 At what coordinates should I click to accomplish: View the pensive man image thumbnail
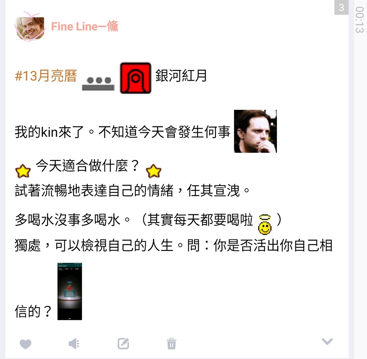(x=255, y=131)
